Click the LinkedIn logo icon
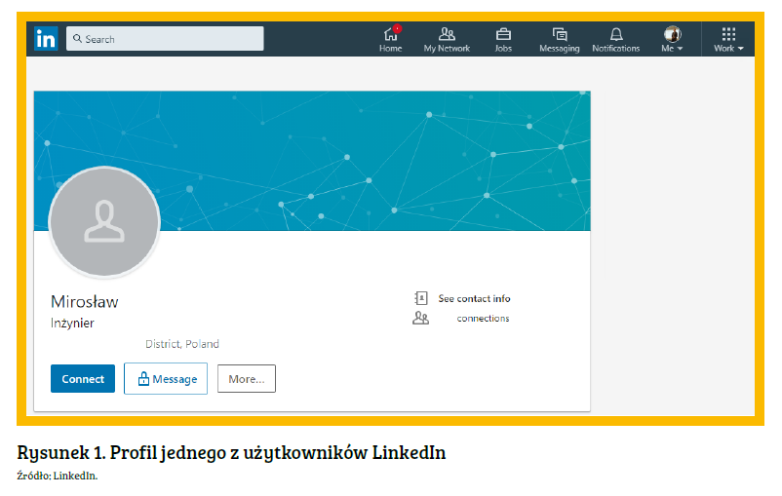The image size is (782, 496). click(46, 39)
